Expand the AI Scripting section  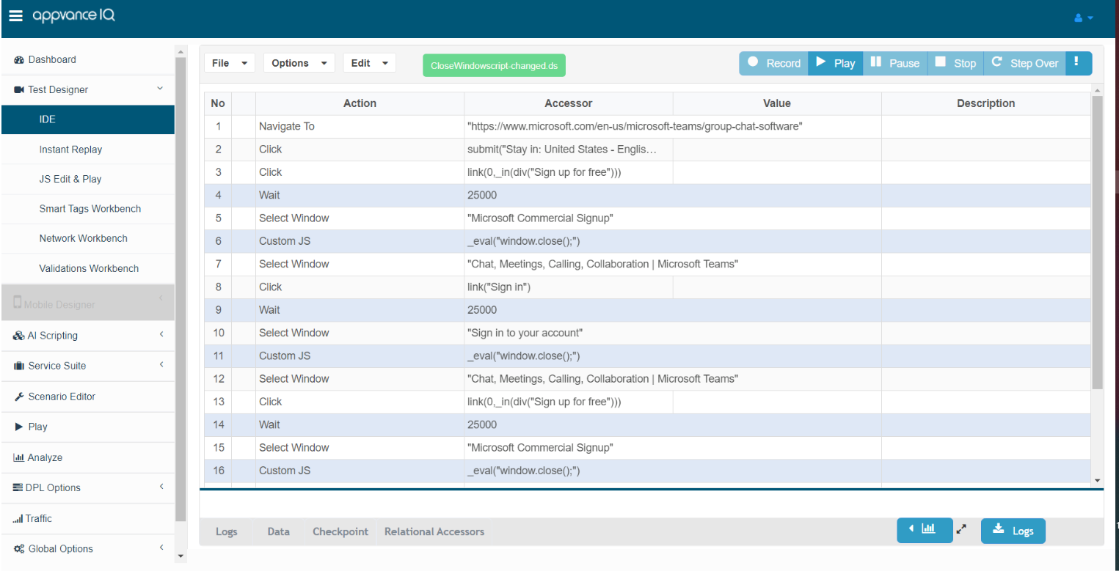tap(88, 336)
